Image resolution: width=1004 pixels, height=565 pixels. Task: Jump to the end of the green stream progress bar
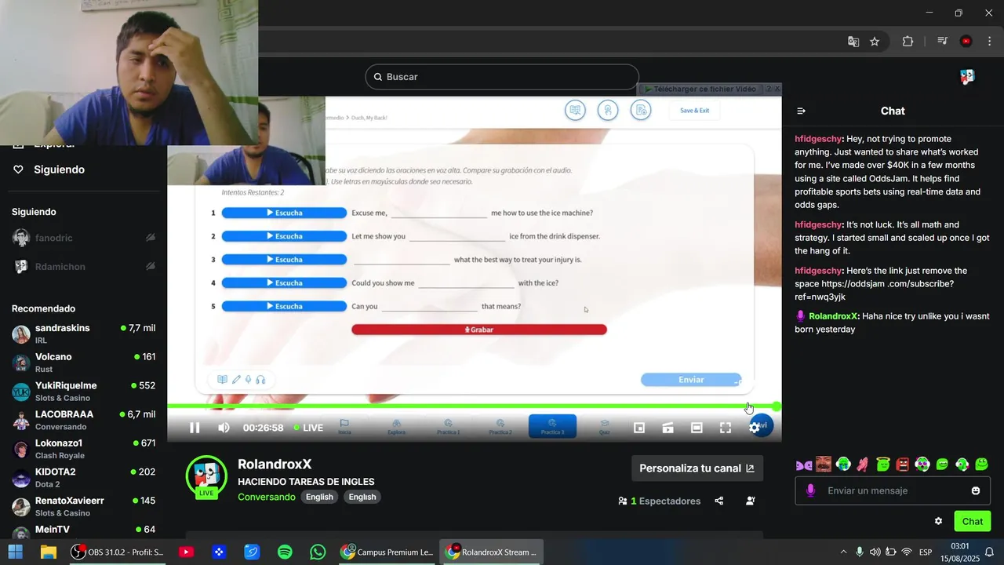tap(776, 406)
